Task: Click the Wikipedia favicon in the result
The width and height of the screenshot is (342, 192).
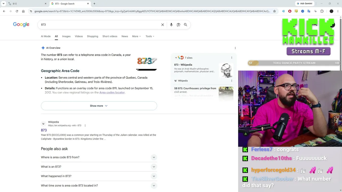Action: tap(44, 124)
